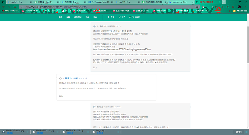Open the USBOX 5.0 bookmark
Viewport: 249px width, 135px height.
[181, 11]
